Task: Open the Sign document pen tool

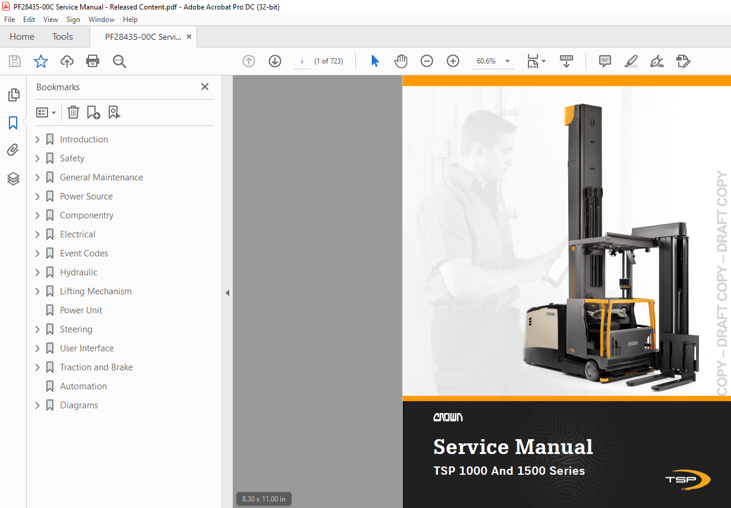Action: (x=657, y=61)
